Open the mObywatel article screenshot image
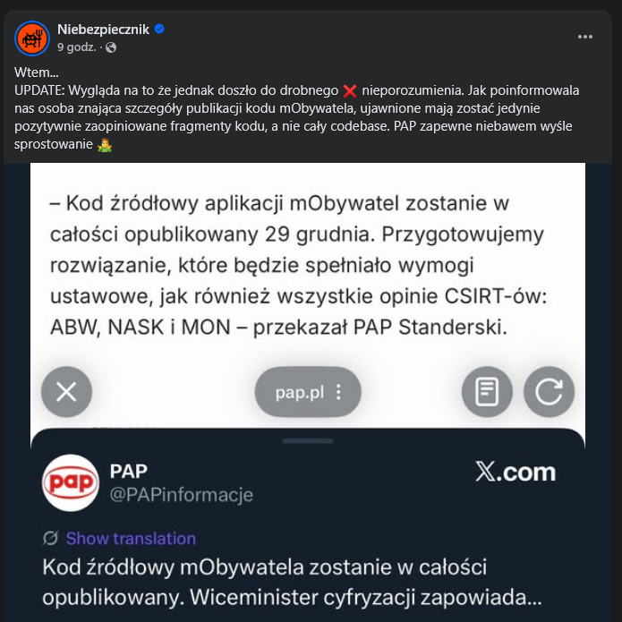Viewport: 622px width, 622px height. click(308, 268)
